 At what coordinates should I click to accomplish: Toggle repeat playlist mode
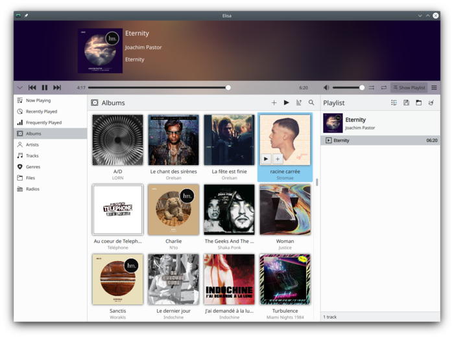tap(383, 87)
